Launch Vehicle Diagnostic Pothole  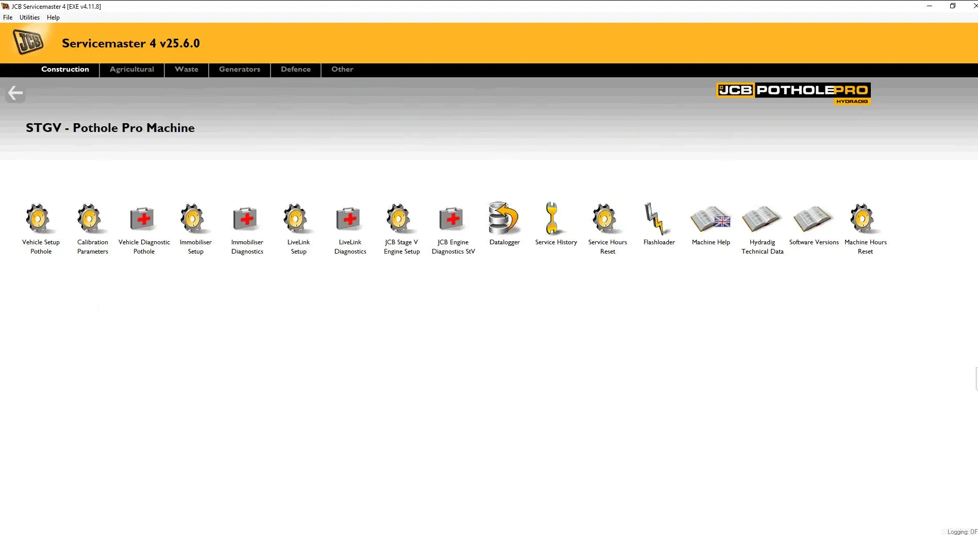click(144, 229)
